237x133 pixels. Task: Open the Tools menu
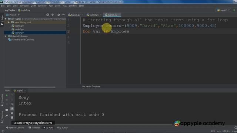pyautogui.click(x=58, y=6)
